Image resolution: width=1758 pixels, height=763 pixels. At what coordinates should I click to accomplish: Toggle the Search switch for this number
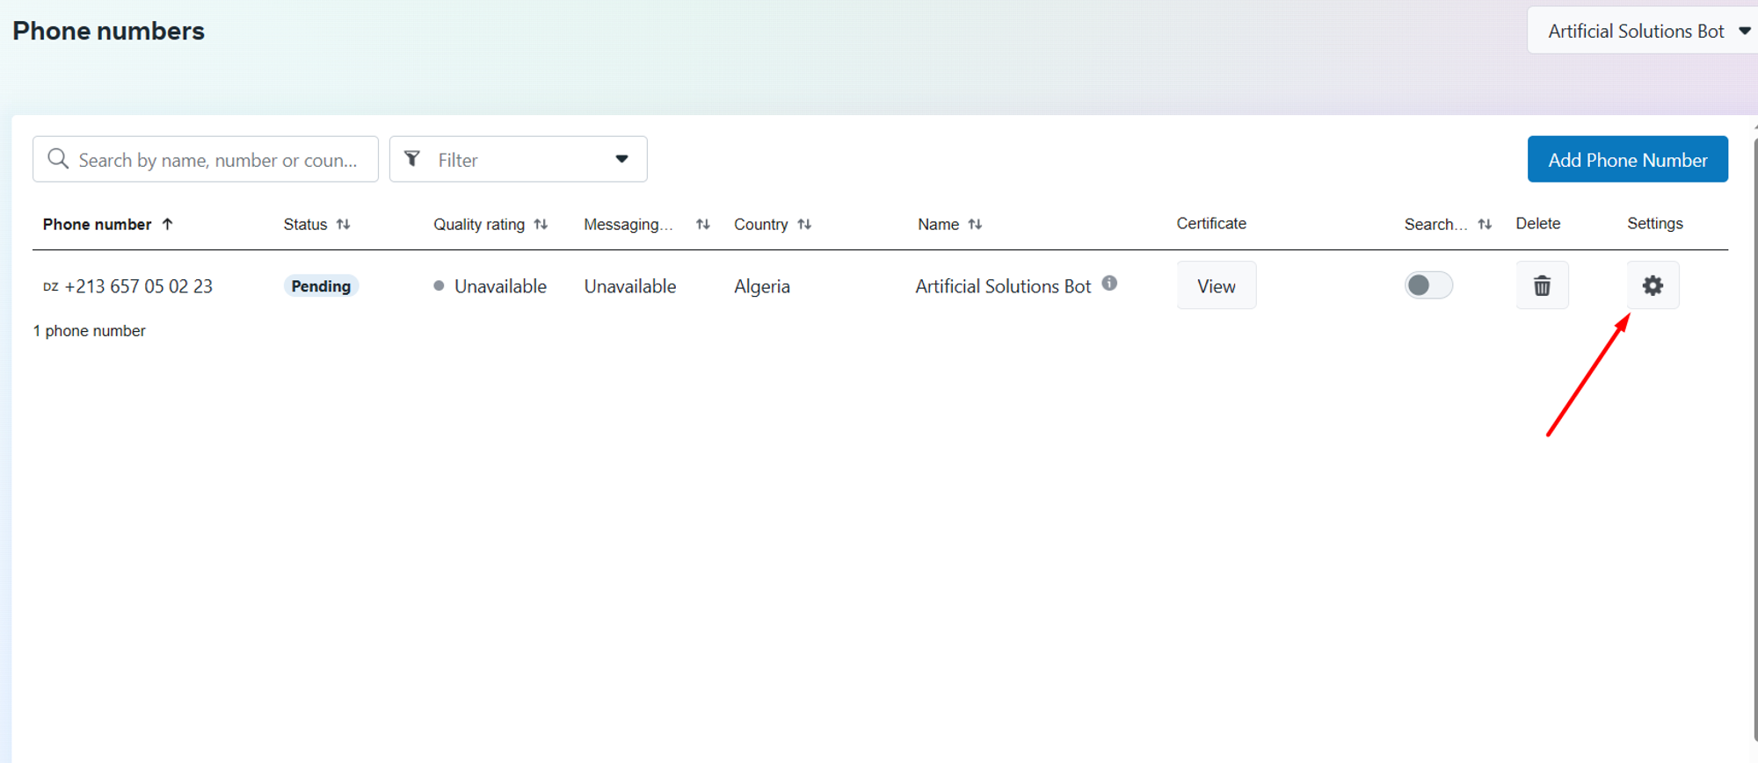point(1428,285)
